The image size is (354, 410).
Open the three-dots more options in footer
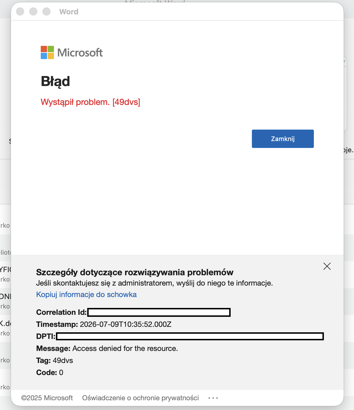pyautogui.click(x=213, y=398)
